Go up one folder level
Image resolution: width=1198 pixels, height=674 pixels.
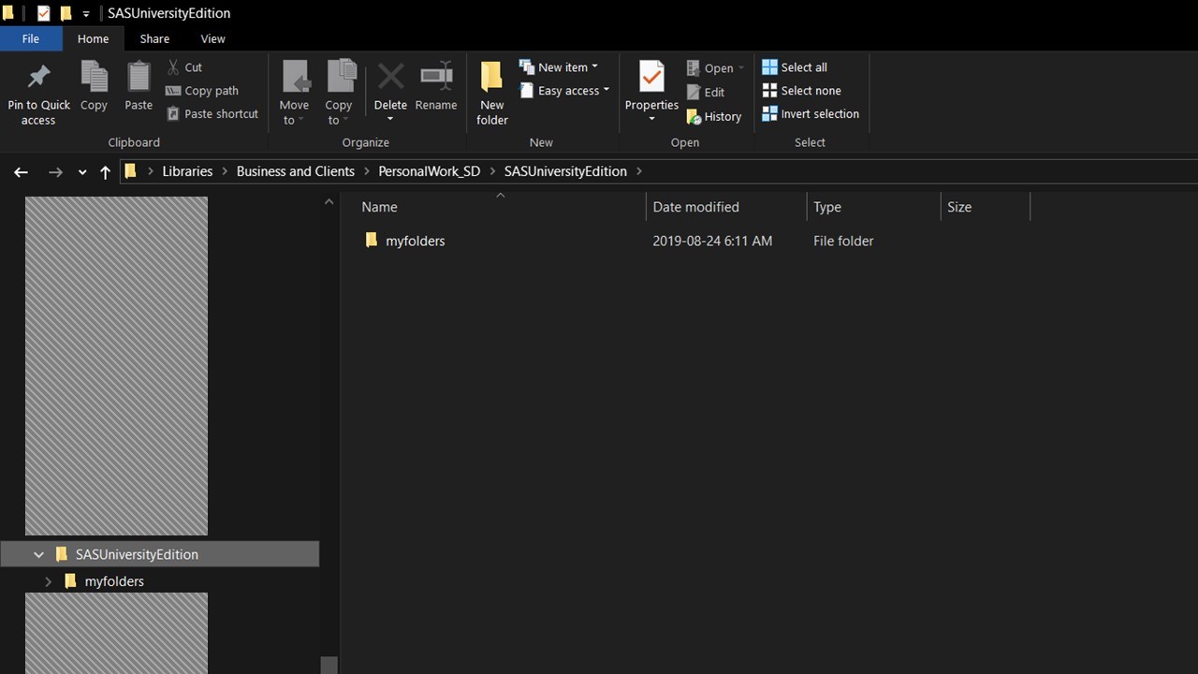105,172
